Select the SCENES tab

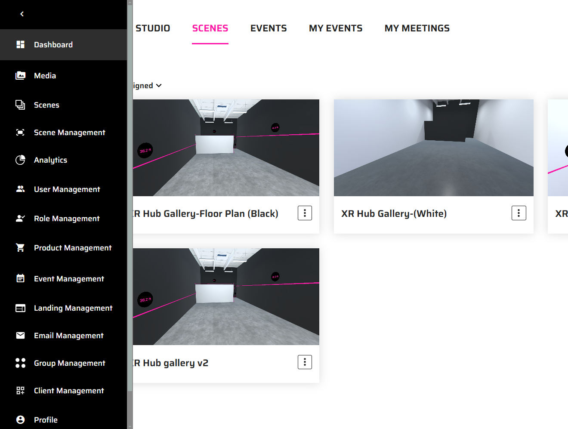210,28
